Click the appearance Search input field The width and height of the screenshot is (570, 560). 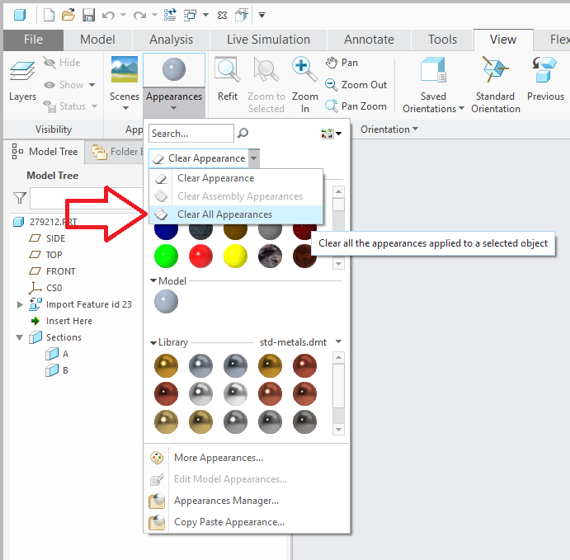tap(191, 134)
